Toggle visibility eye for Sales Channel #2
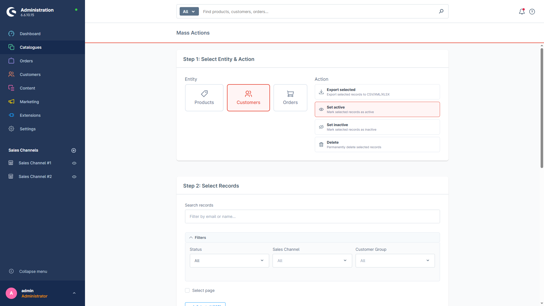 coord(74,177)
